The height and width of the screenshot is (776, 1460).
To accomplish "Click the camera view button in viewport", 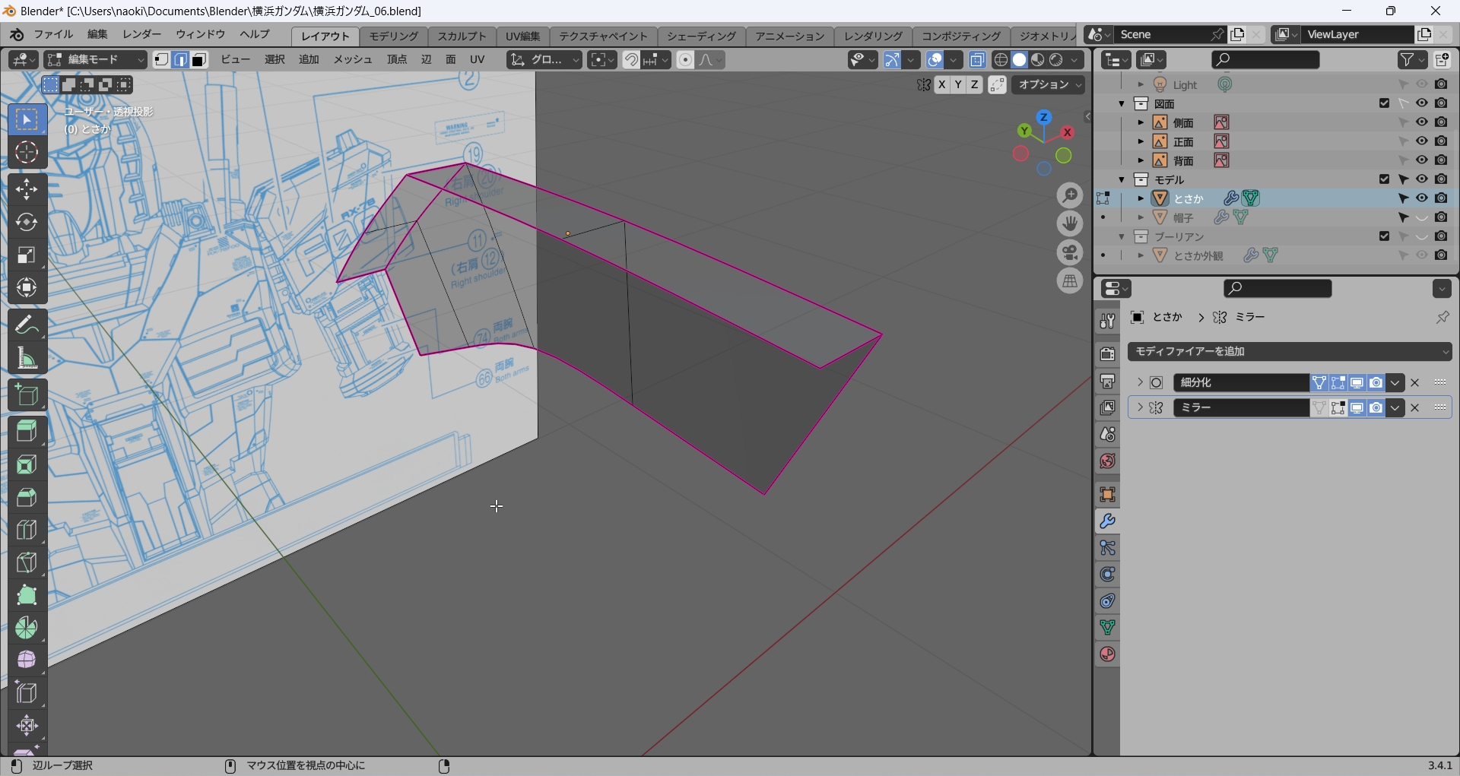I will click(x=1070, y=252).
